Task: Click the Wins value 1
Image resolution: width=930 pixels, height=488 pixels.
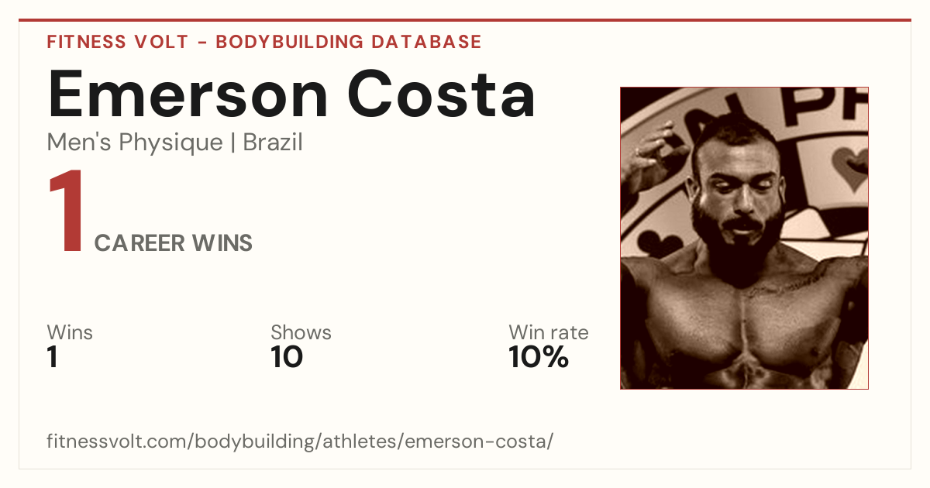Action: point(52,357)
